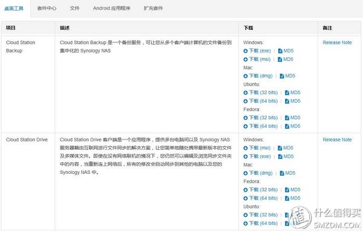The width and height of the screenshot is (363, 232).
Task: Download Cloud Station Drive Fedora 64 bits
Action: tap(260, 199)
